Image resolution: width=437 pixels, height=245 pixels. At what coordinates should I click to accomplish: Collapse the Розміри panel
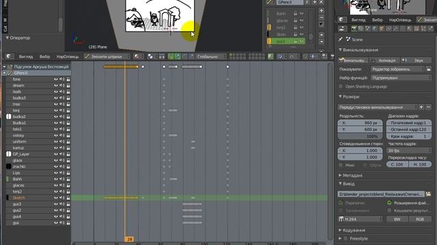(340, 97)
